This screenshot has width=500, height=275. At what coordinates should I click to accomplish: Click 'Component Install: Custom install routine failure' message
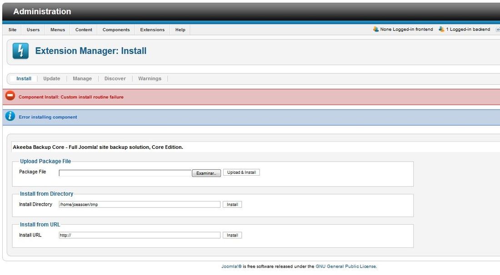coord(71,97)
